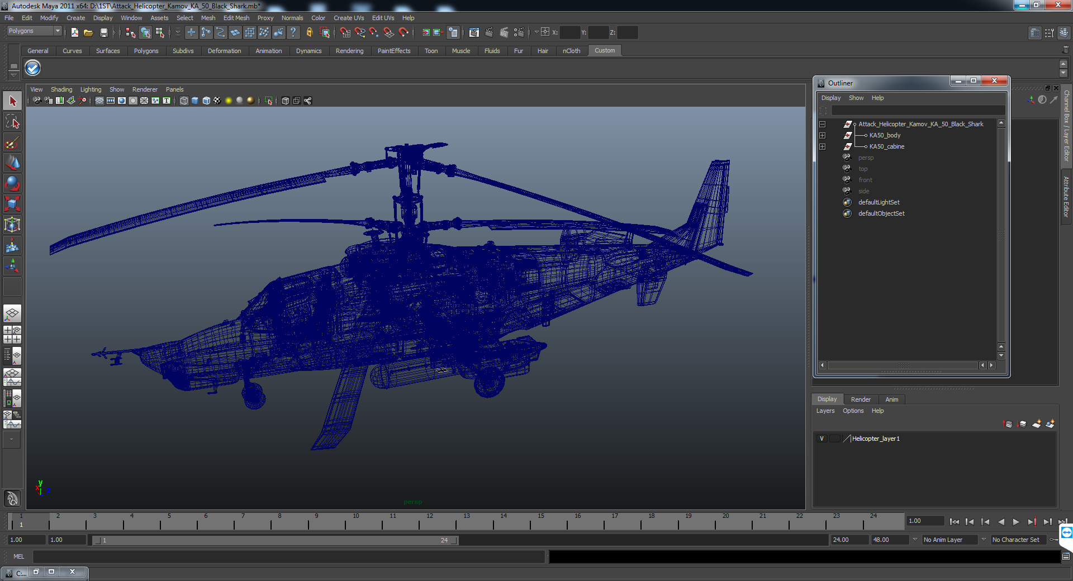Open the Script Editor icon
The width and height of the screenshot is (1073, 581).
click(x=1066, y=556)
